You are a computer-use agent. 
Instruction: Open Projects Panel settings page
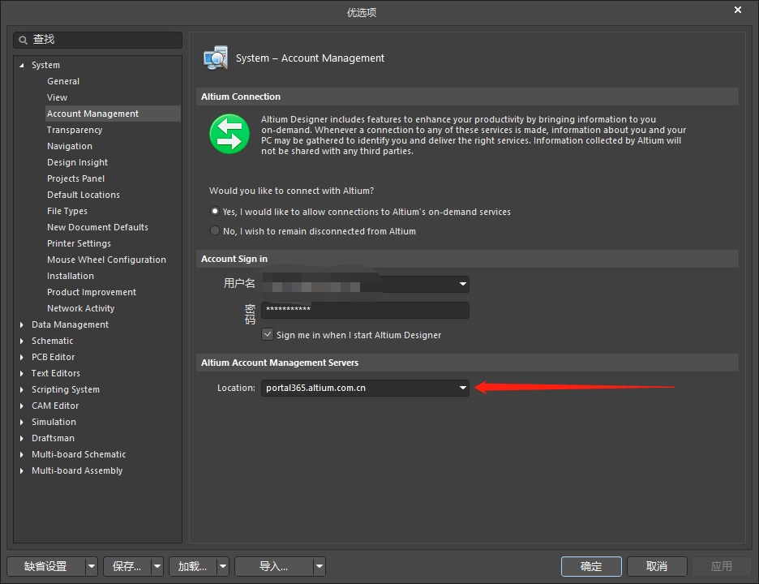(x=76, y=178)
